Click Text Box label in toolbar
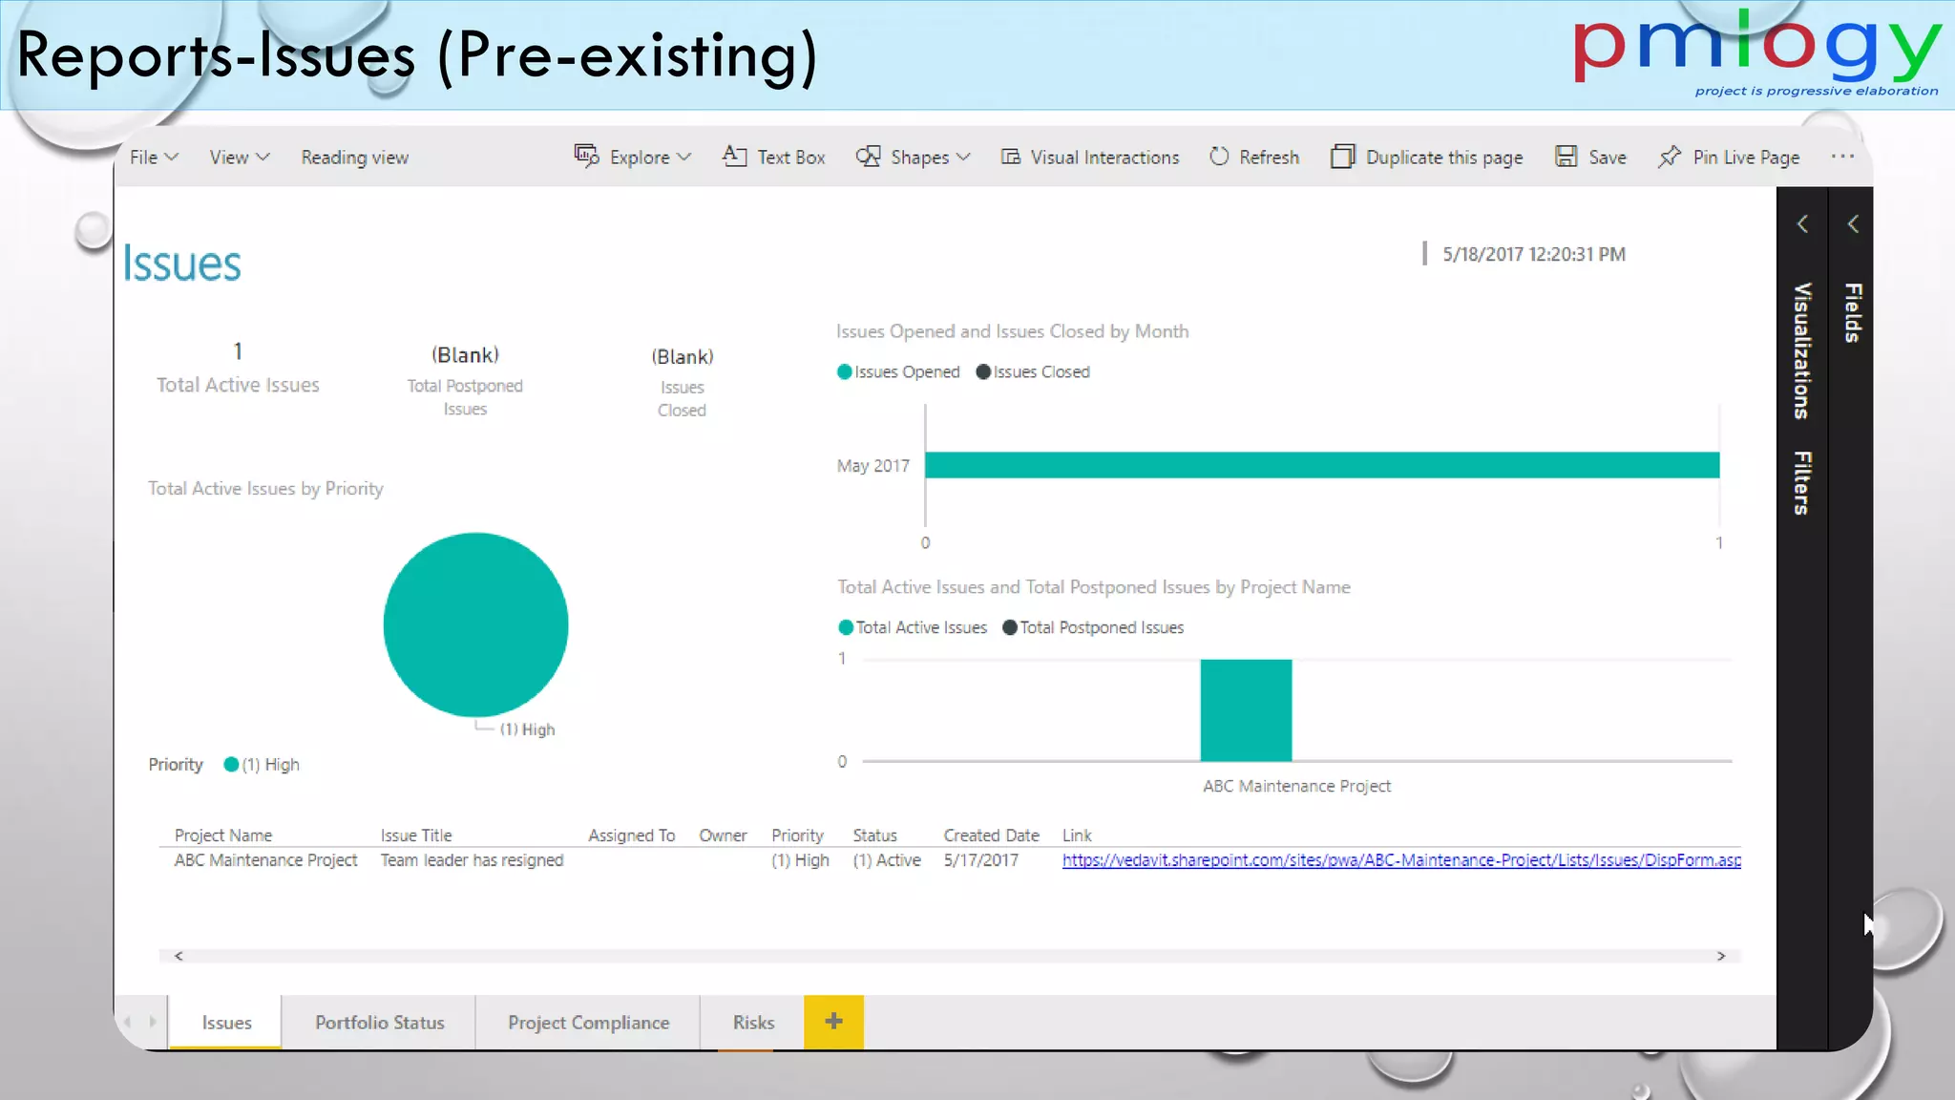Viewport: 1955px width, 1100px height. (x=791, y=158)
